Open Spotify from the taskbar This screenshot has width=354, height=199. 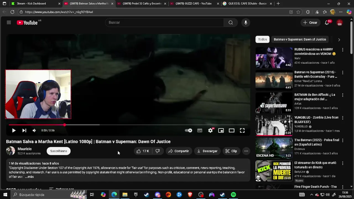coord(233,195)
